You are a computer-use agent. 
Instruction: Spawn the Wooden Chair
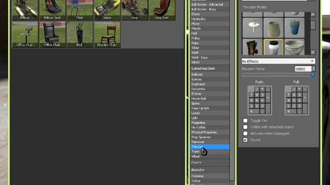[107, 34]
